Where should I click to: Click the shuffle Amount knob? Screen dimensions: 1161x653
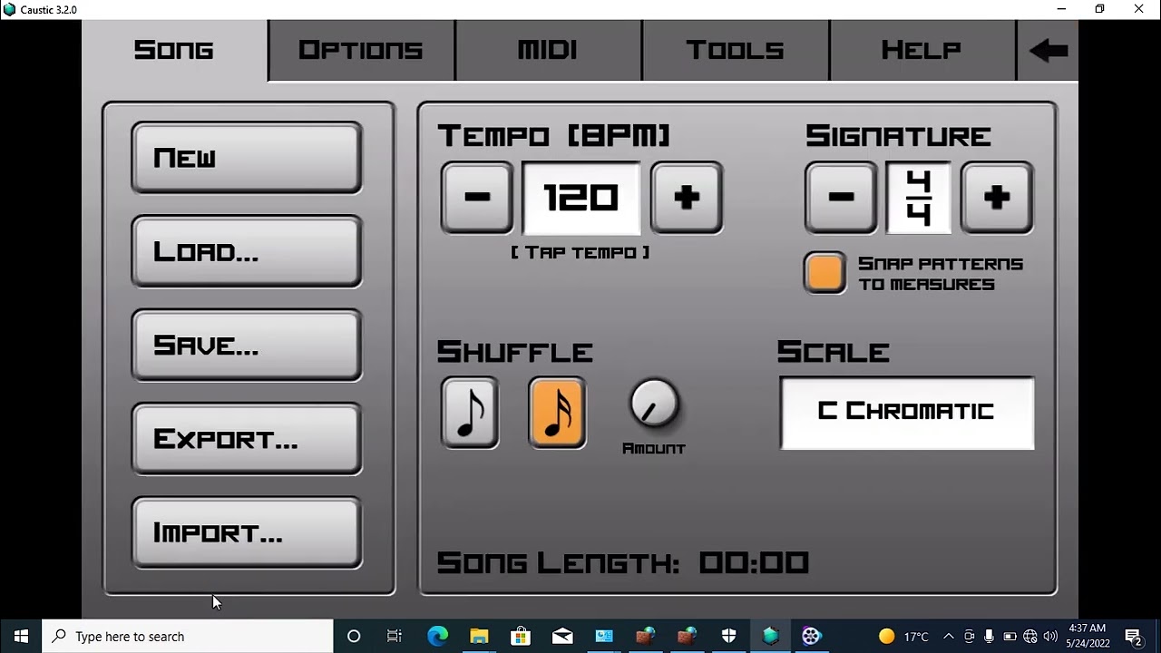(x=654, y=404)
